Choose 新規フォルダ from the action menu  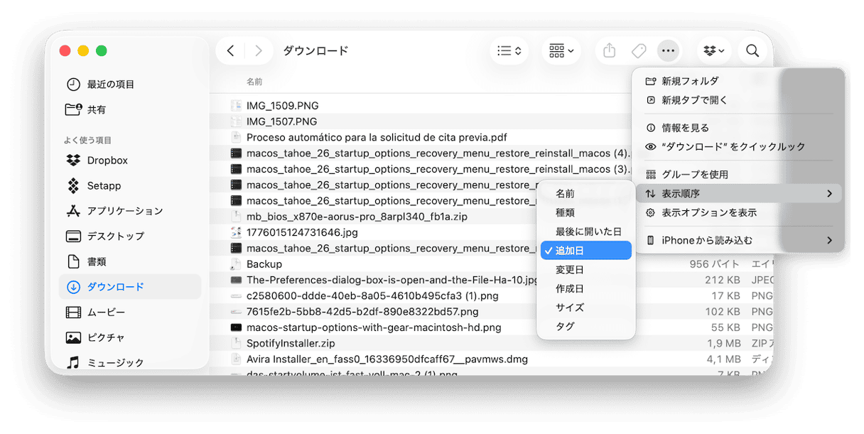[x=738, y=81]
